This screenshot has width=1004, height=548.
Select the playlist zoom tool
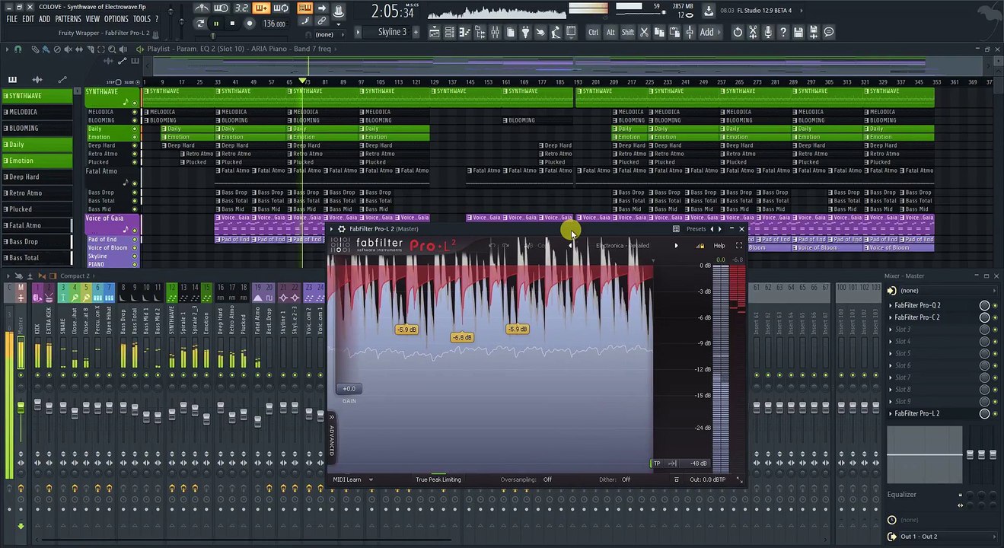[x=112, y=49]
